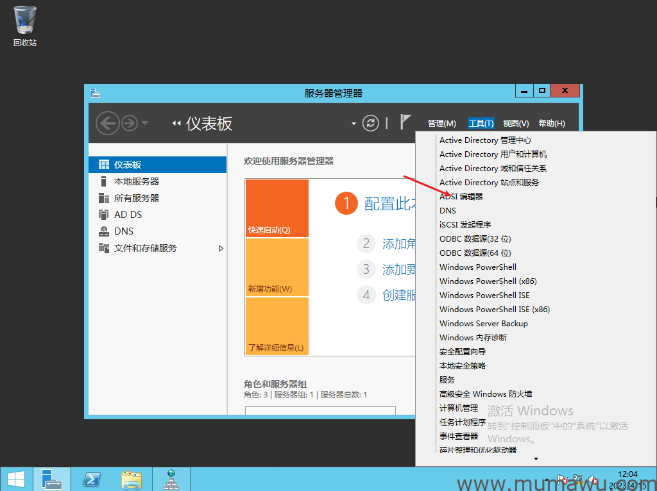Open the navigation history dropdown arrow

pos(145,123)
